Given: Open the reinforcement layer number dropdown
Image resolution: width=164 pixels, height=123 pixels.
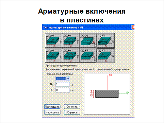Looking at the screenshot, I should tap(68, 78).
